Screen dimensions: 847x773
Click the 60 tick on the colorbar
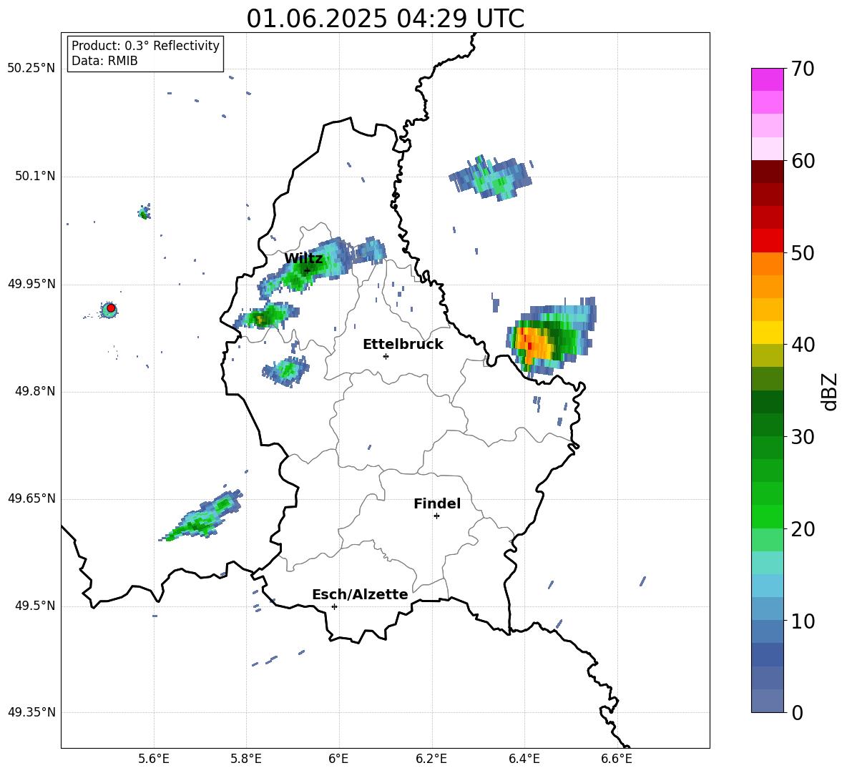coord(803,161)
